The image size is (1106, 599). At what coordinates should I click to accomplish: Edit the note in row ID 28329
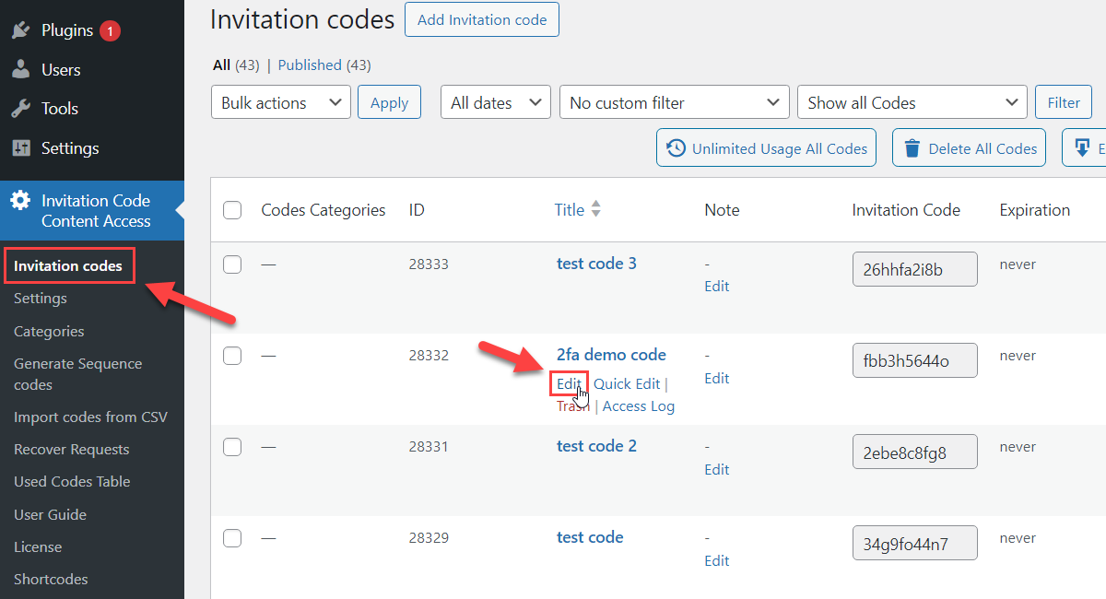tap(716, 561)
